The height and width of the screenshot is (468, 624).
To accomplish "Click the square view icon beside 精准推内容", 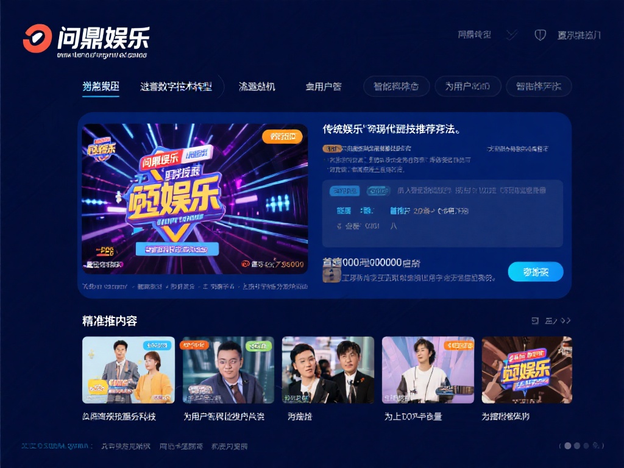I will pyautogui.click(x=535, y=321).
